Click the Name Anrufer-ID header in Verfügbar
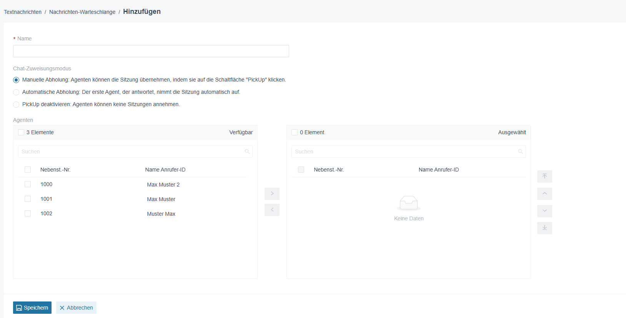The image size is (626, 318). tap(165, 170)
